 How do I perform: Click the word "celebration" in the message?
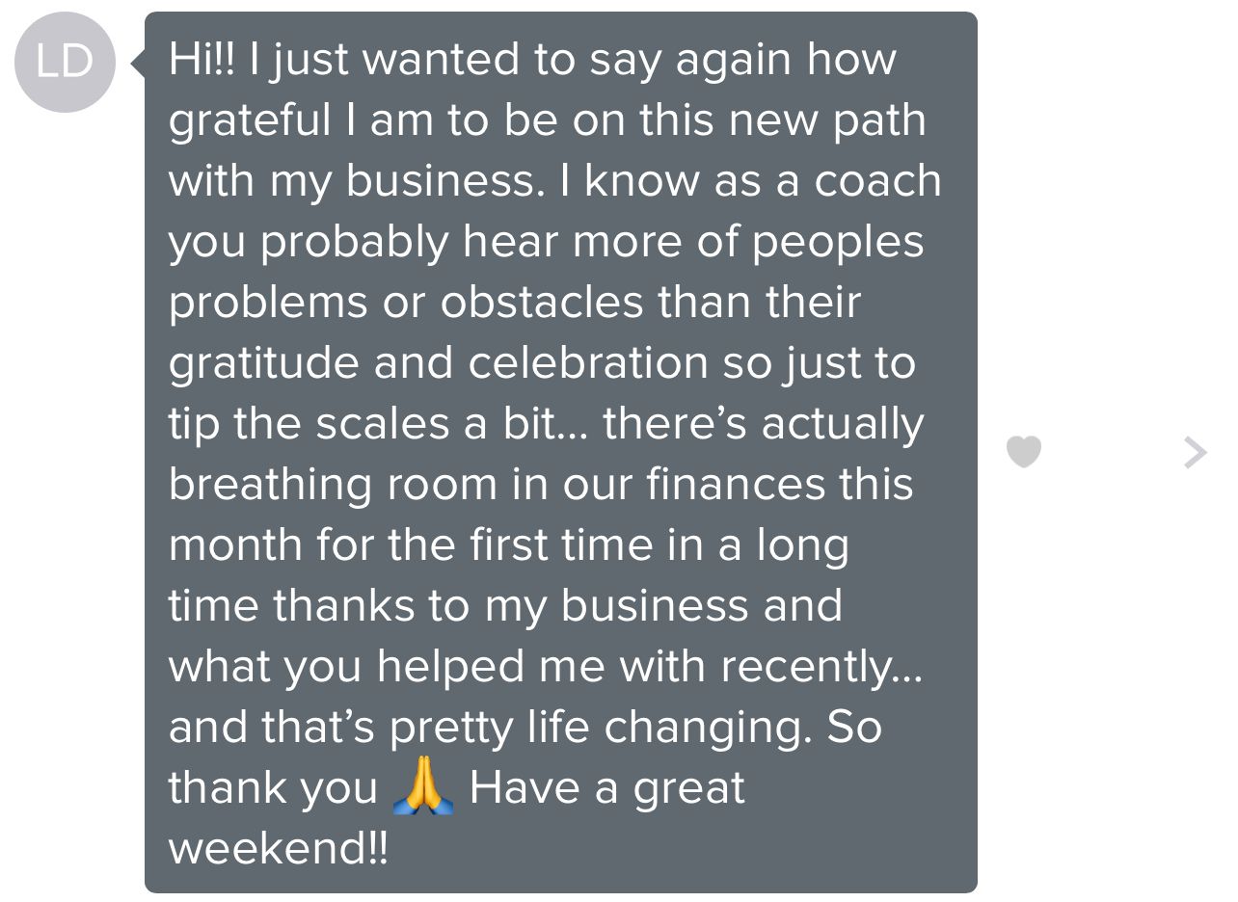point(589,364)
